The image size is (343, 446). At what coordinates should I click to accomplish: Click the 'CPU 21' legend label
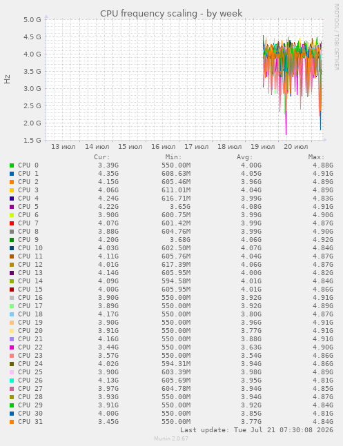coord(30,338)
